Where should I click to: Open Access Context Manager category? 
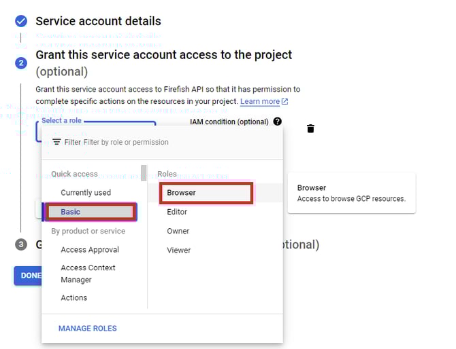pos(88,274)
